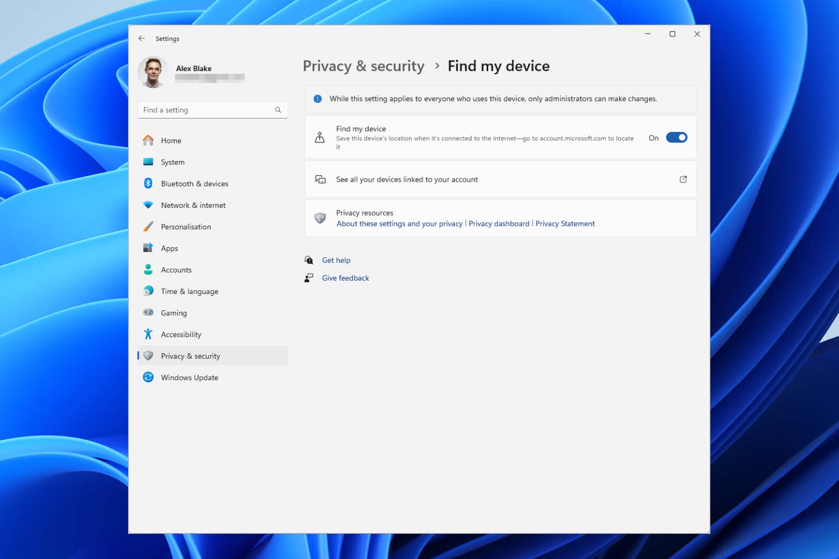
Task: Minimize the Settings window
Action: 648,34
